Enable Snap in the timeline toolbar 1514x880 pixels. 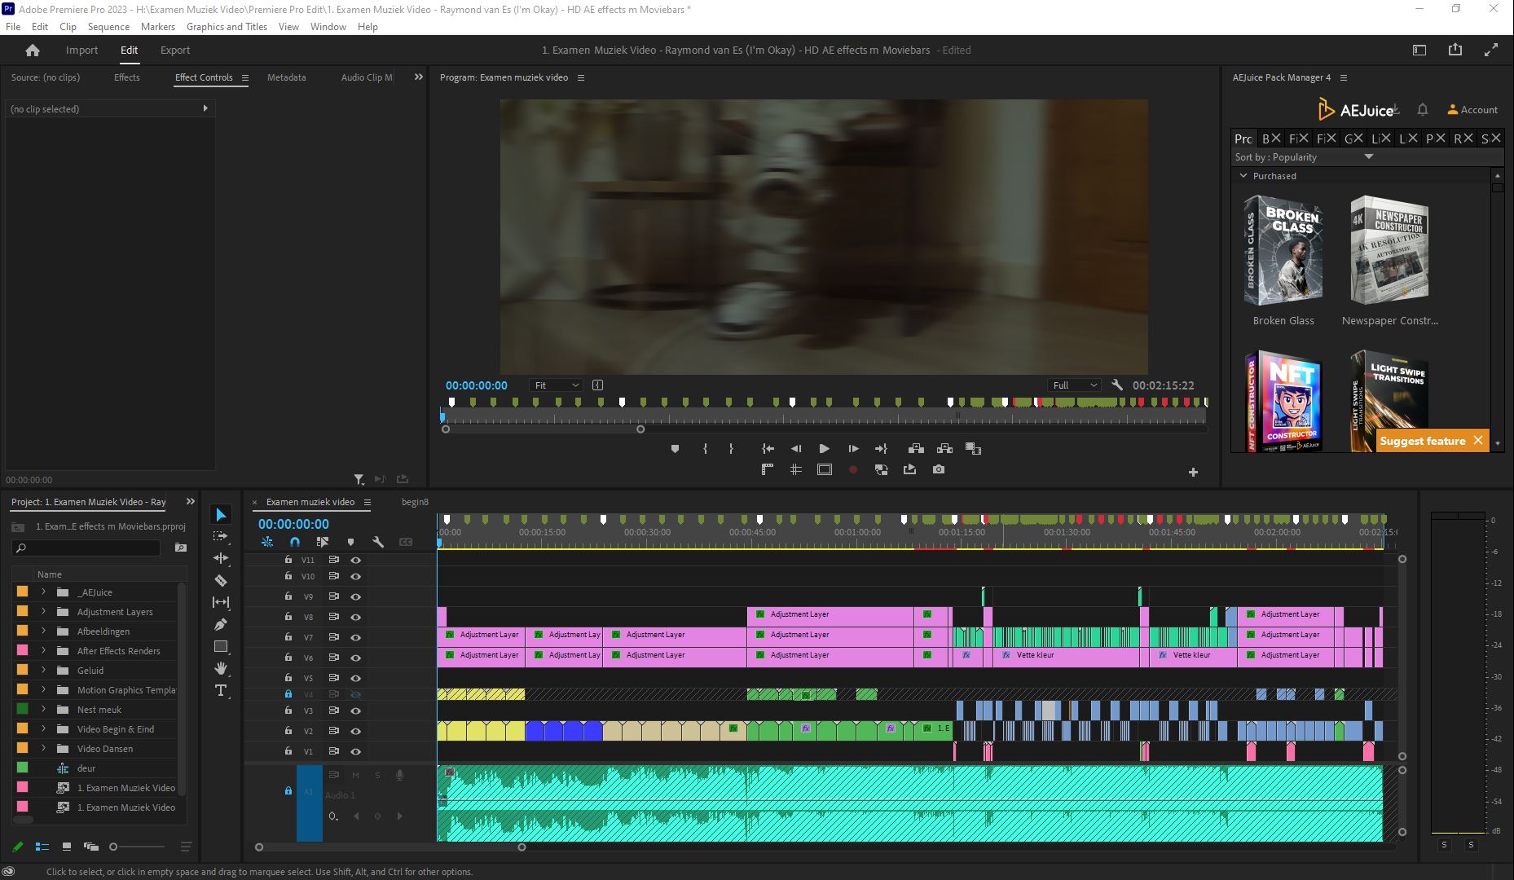click(293, 542)
